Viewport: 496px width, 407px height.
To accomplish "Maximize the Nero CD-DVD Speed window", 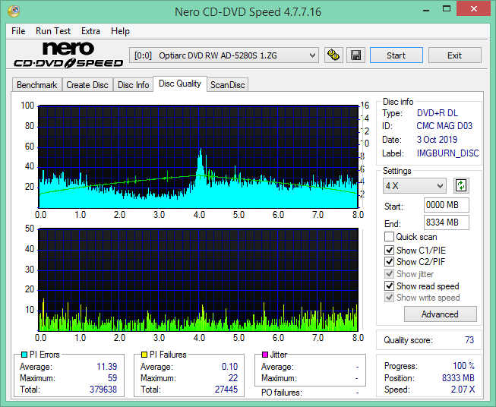I will [x=447, y=9].
